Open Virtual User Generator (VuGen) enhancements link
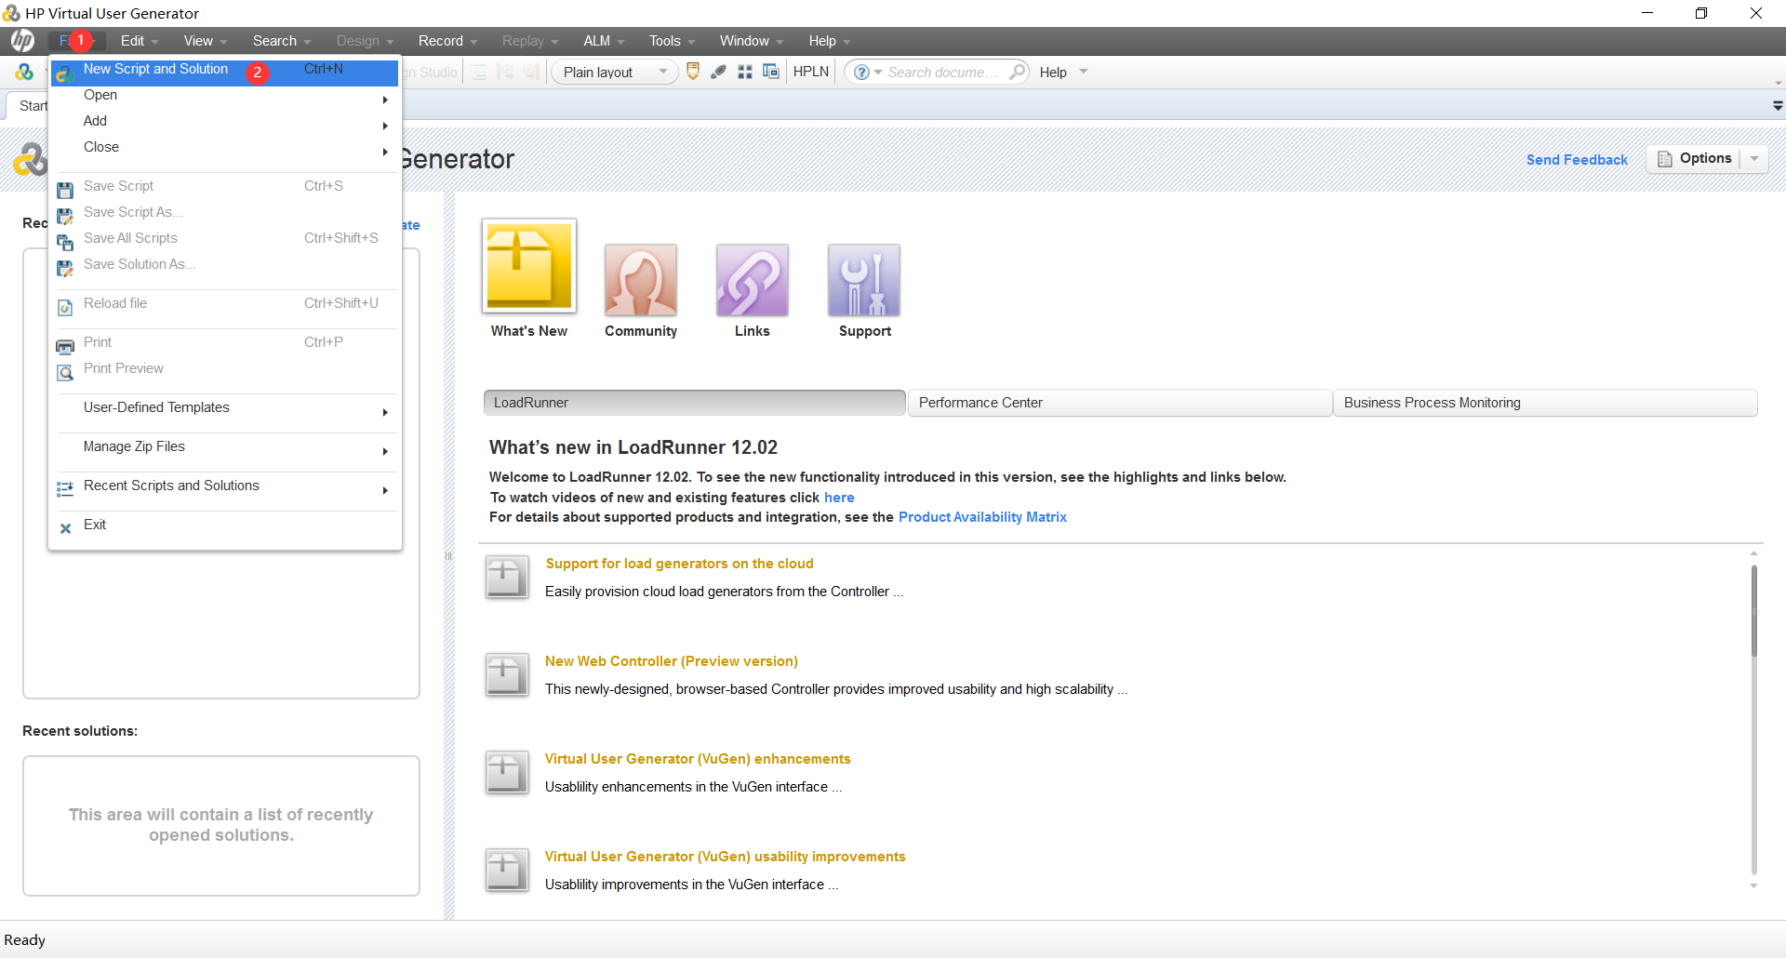 tap(698, 759)
